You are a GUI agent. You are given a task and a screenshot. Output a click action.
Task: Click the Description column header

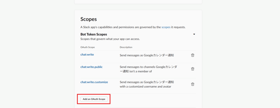tap(126, 47)
